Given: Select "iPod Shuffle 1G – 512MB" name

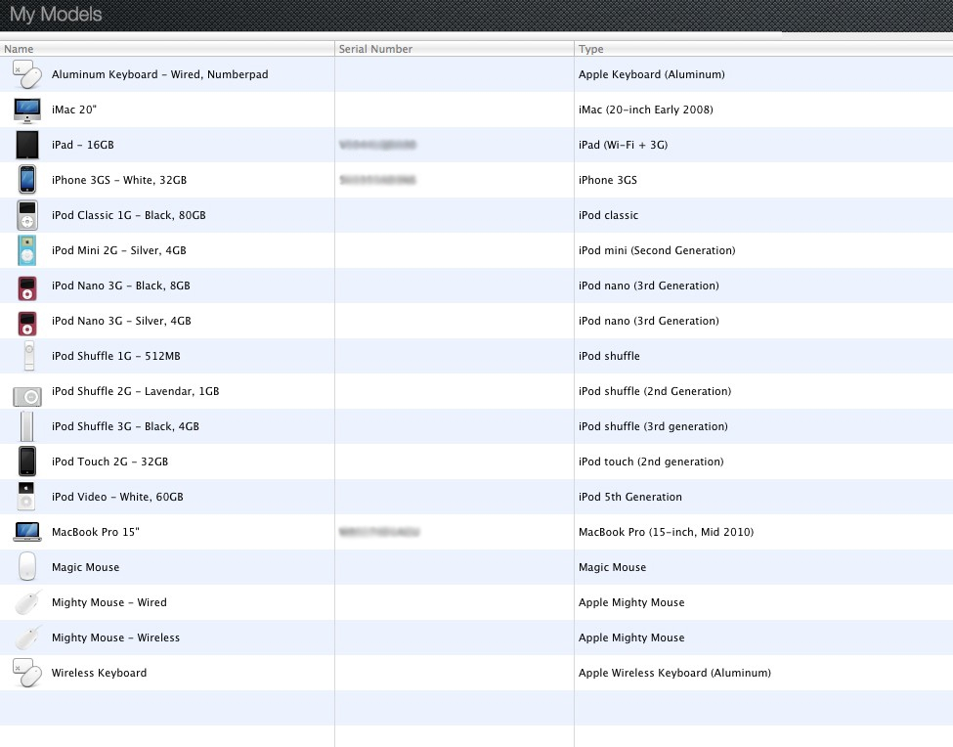Looking at the screenshot, I should click(x=116, y=356).
